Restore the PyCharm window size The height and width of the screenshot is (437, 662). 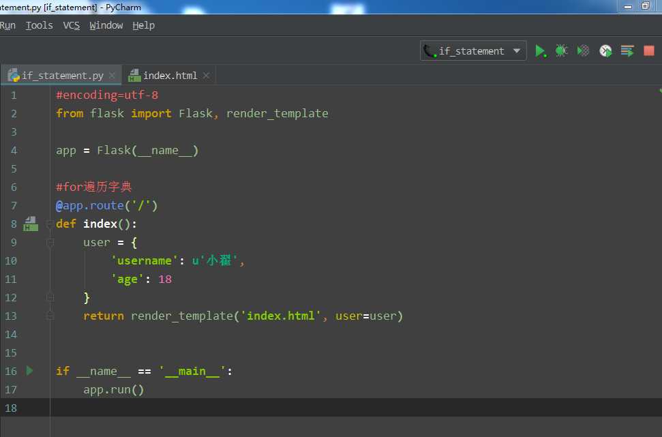pos(646,6)
